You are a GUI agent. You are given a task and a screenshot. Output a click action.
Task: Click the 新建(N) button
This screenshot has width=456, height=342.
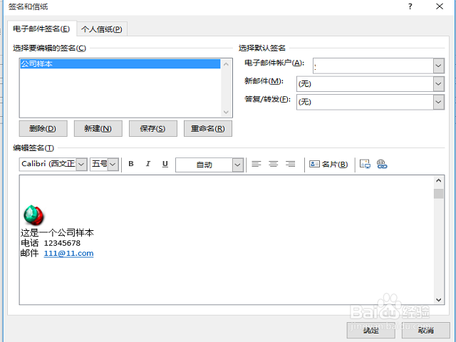tap(98, 128)
